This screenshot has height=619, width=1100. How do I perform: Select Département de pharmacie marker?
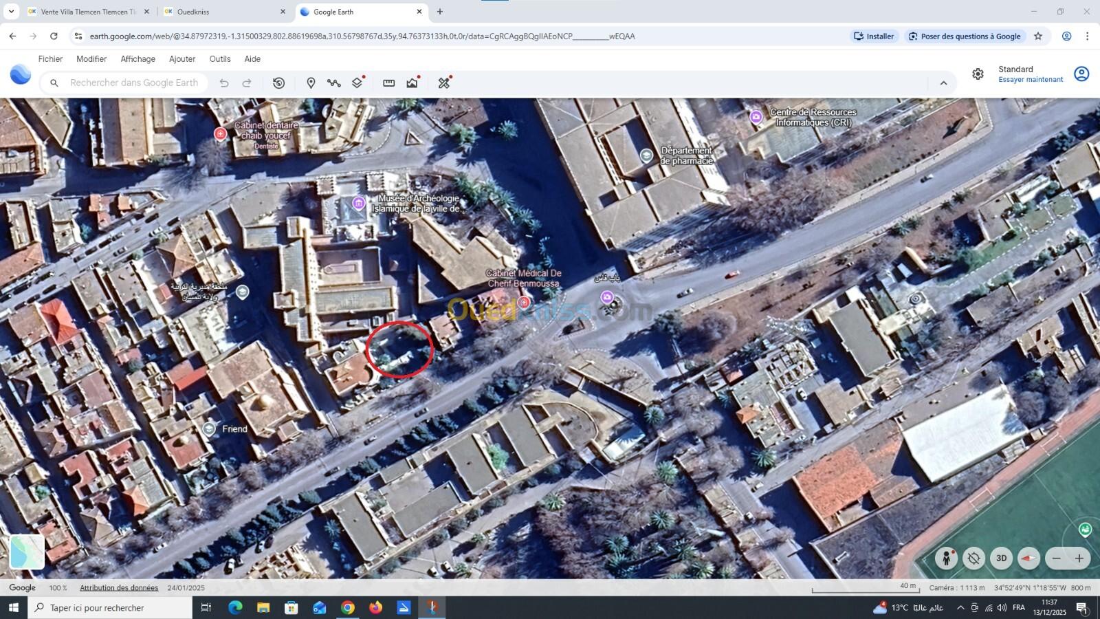tap(646, 156)
